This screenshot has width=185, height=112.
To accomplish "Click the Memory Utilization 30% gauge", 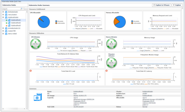I will coord(111,44).
